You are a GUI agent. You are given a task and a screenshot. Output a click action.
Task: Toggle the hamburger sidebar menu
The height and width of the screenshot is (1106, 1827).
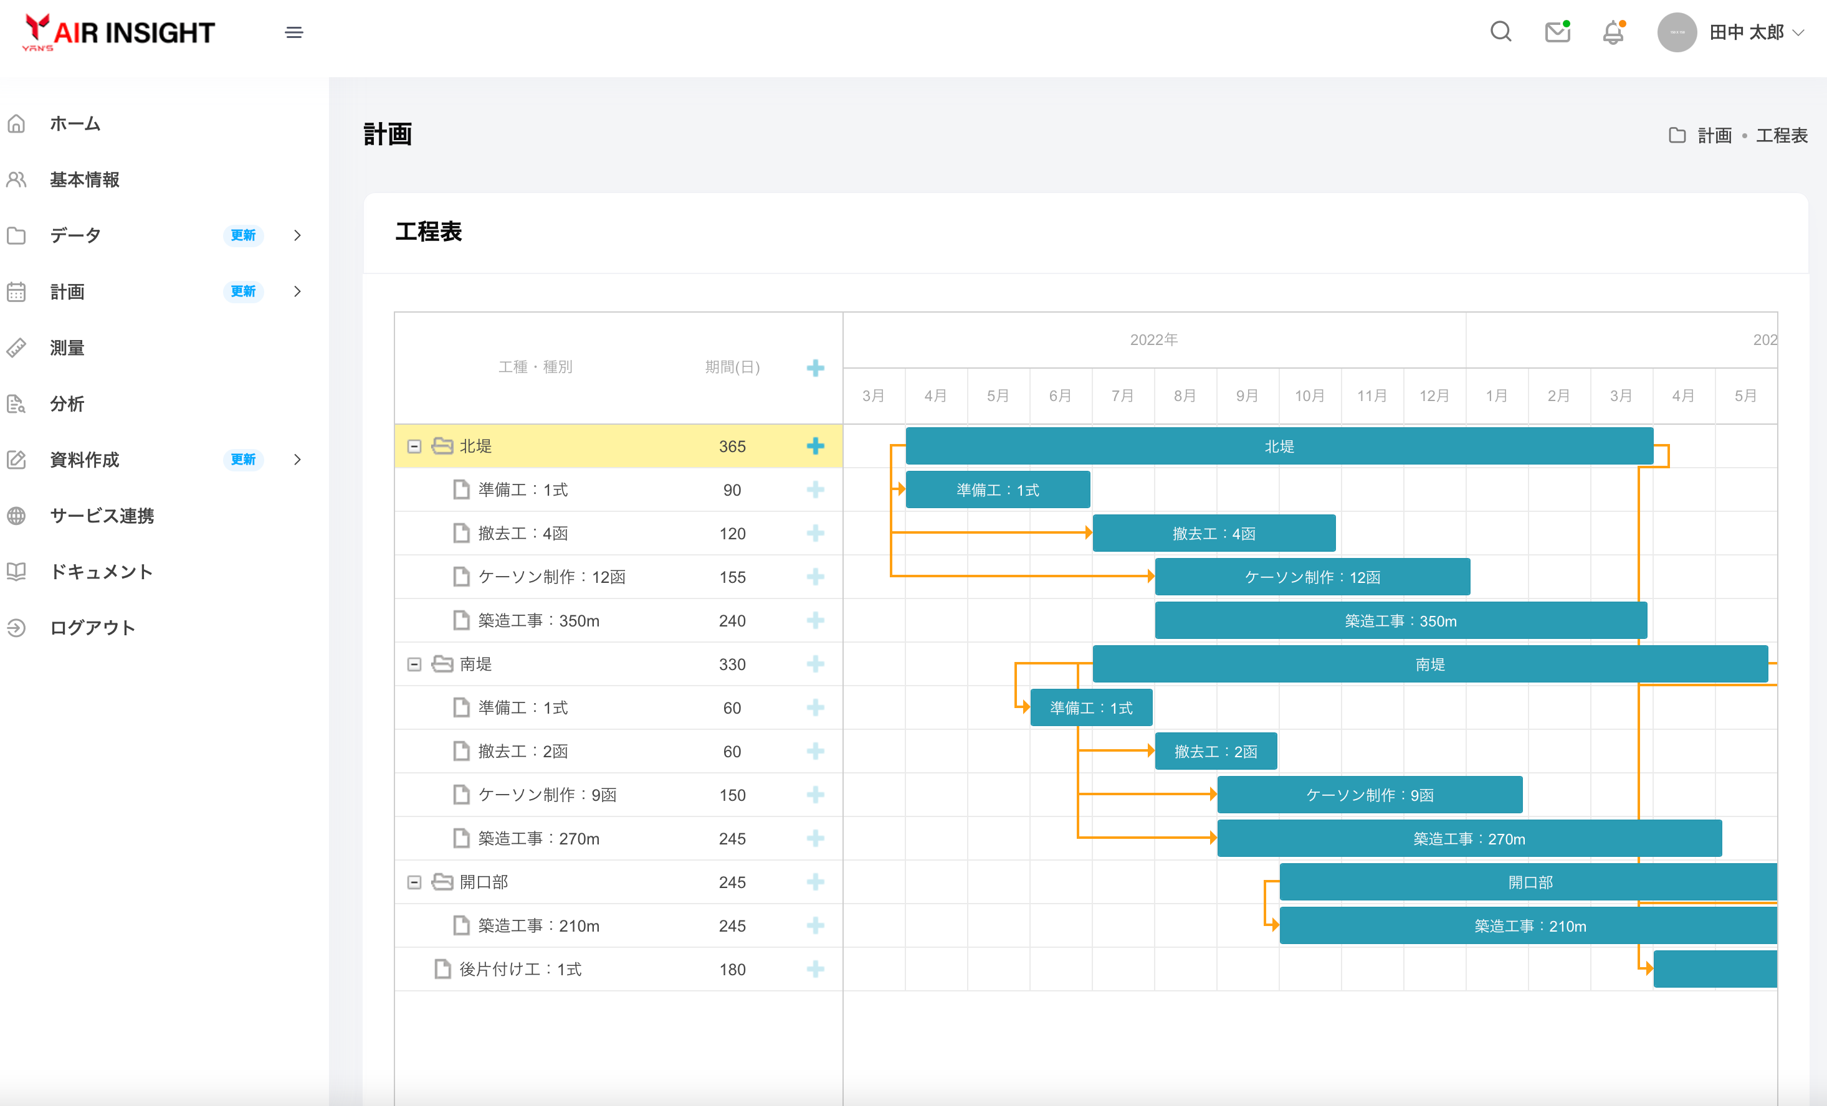click(x=293, y=32)
